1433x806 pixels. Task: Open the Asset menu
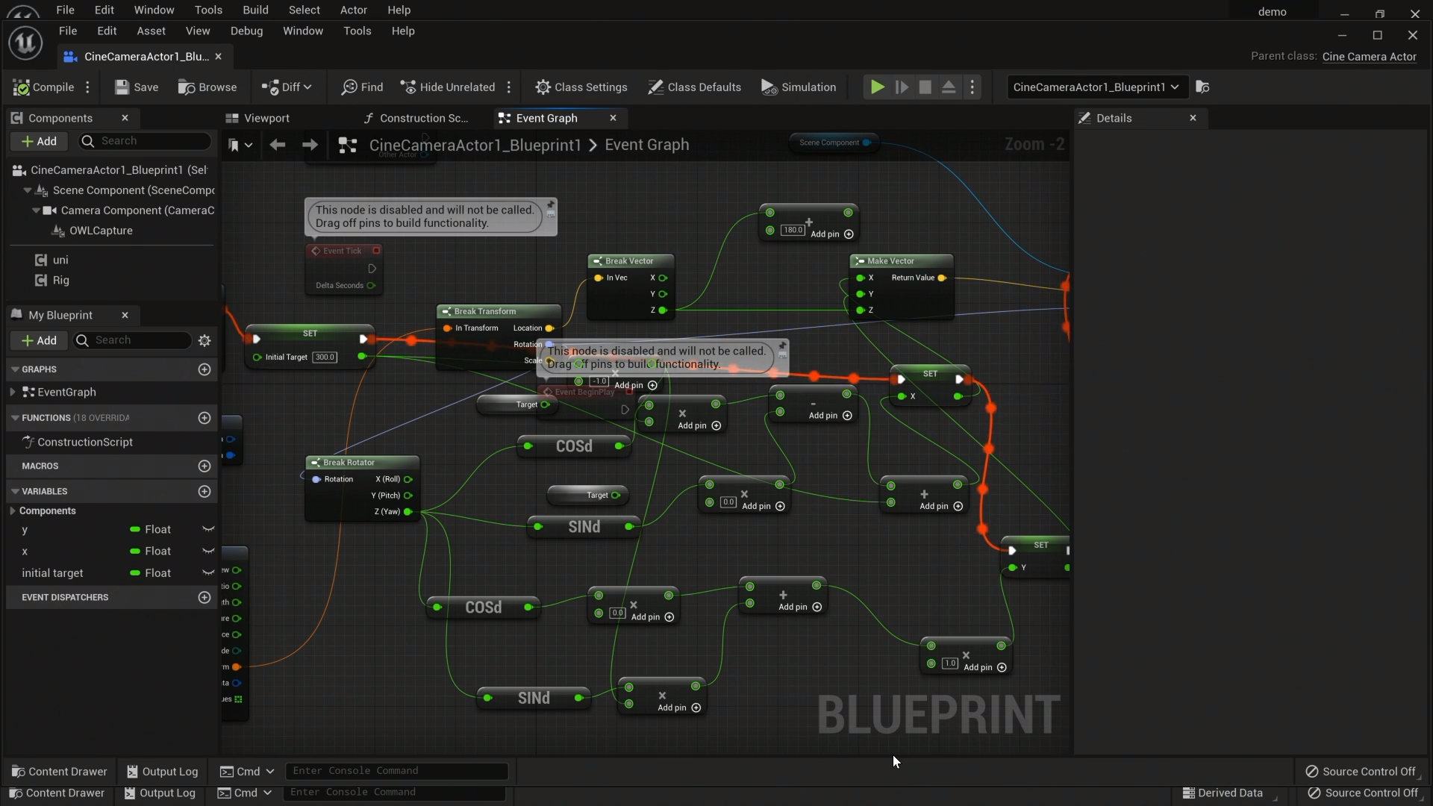(151, 31)
